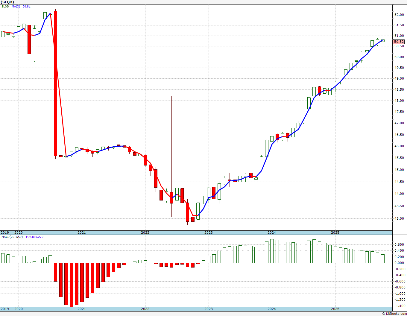
Task: Select the 43.00 price axis label
Action: [x=399, y=218]
